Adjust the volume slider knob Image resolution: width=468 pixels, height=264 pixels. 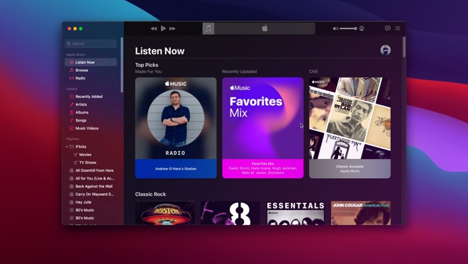click(355, 28)
